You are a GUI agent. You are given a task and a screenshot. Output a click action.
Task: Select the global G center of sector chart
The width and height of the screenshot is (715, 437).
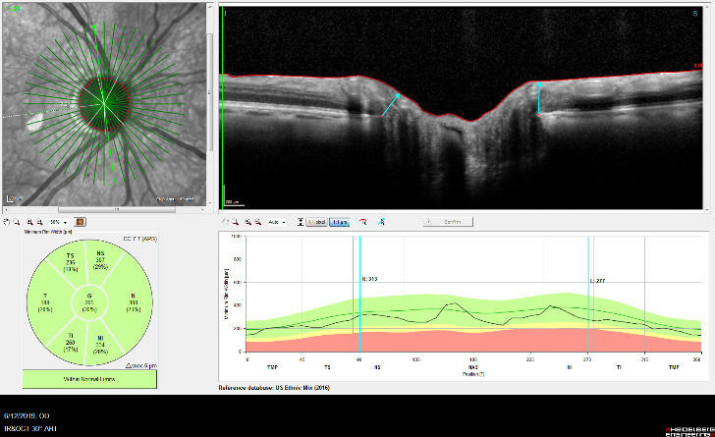(87, 302)
